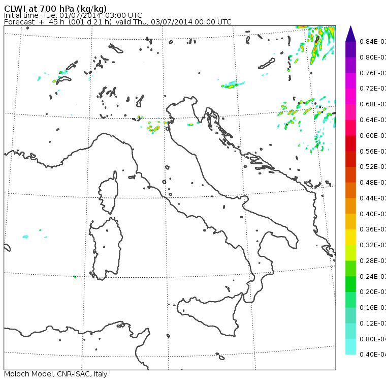Screen dimensions: 386x381
Task: Click the 0.60E-03 colorbar label
Action: (x=373, y=136)
